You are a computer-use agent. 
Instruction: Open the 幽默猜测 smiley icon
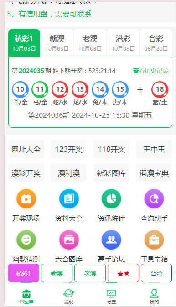26,240
